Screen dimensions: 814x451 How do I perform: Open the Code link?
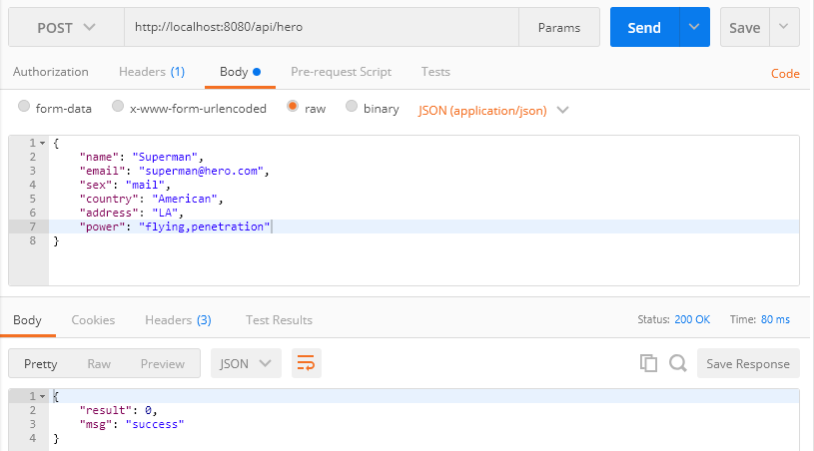coord(785,74)
